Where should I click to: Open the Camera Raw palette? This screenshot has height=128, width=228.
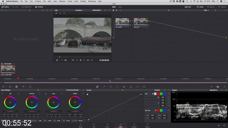tap(3, 87)
